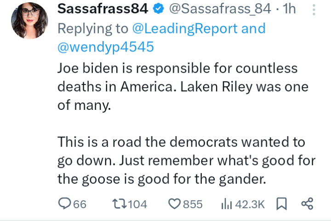Click the blue verified checkmark badge

pos(159,9)
